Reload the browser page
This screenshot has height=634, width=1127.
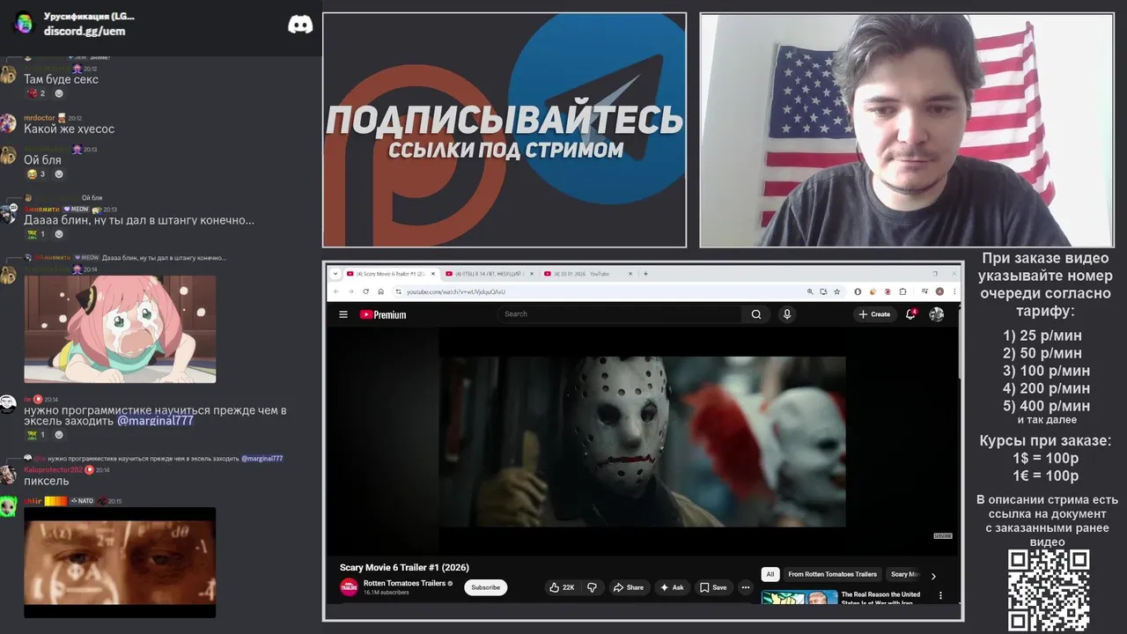(x=366, y=291)
